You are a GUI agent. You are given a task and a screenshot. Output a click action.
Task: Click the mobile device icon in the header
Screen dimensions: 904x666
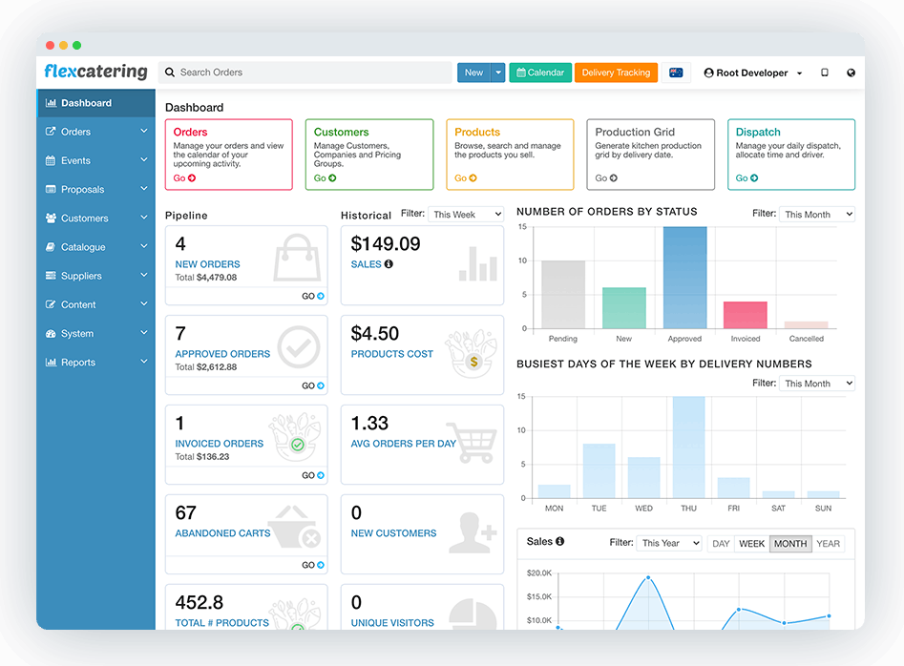[825, 73]
